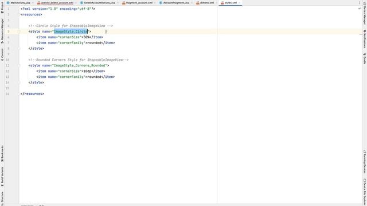Fold the ImageStyle_Corners_Rounded style block
Image resolution: width=367 pixels, height=206 pixels.
(19, 65)
